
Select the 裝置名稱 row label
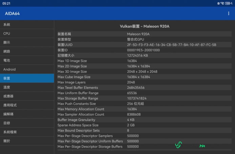coord(64,34)
